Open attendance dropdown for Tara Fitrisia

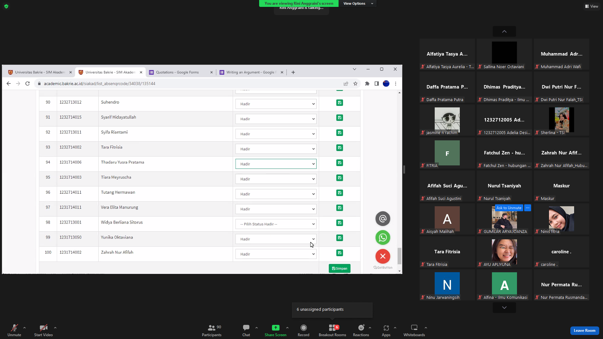pos(276,149)
